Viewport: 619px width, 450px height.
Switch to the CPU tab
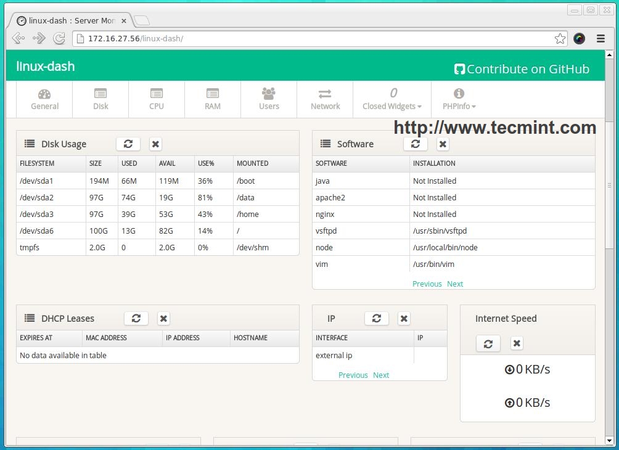pyautogui.click(x=157, y=99)
